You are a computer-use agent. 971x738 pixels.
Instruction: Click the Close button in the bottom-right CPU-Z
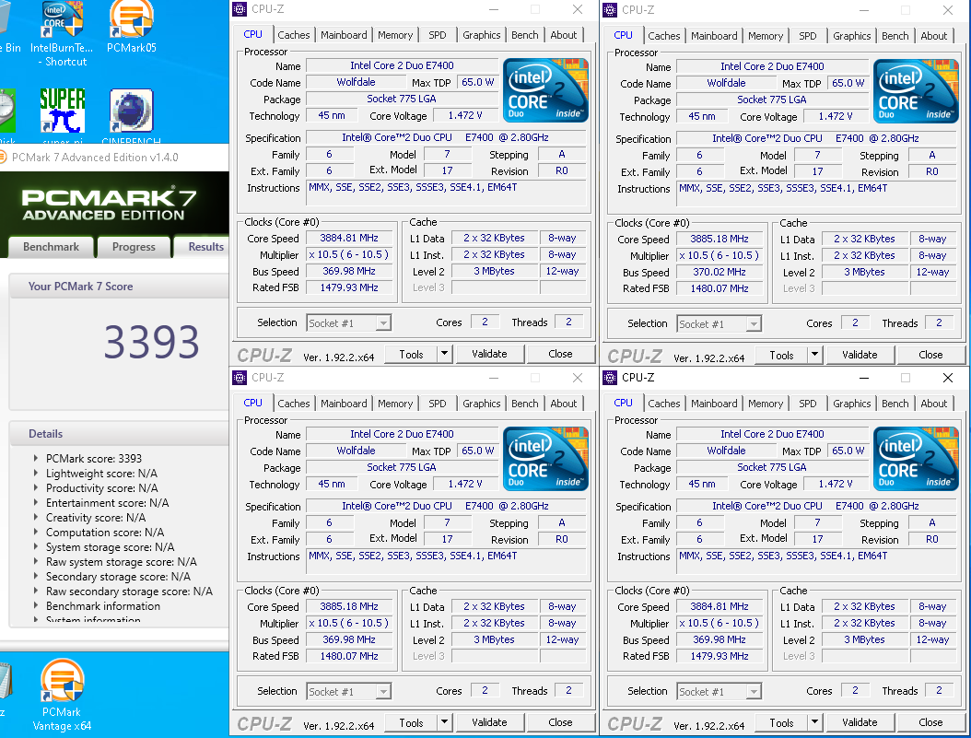click(x=930, y=722)
